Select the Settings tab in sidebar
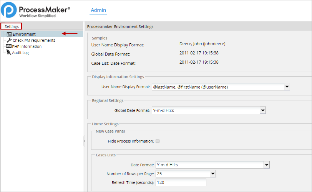 tap(12, 26)
